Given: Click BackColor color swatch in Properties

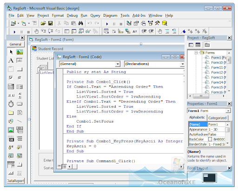Looking at the screenshot, I should (x=210, y=139).
